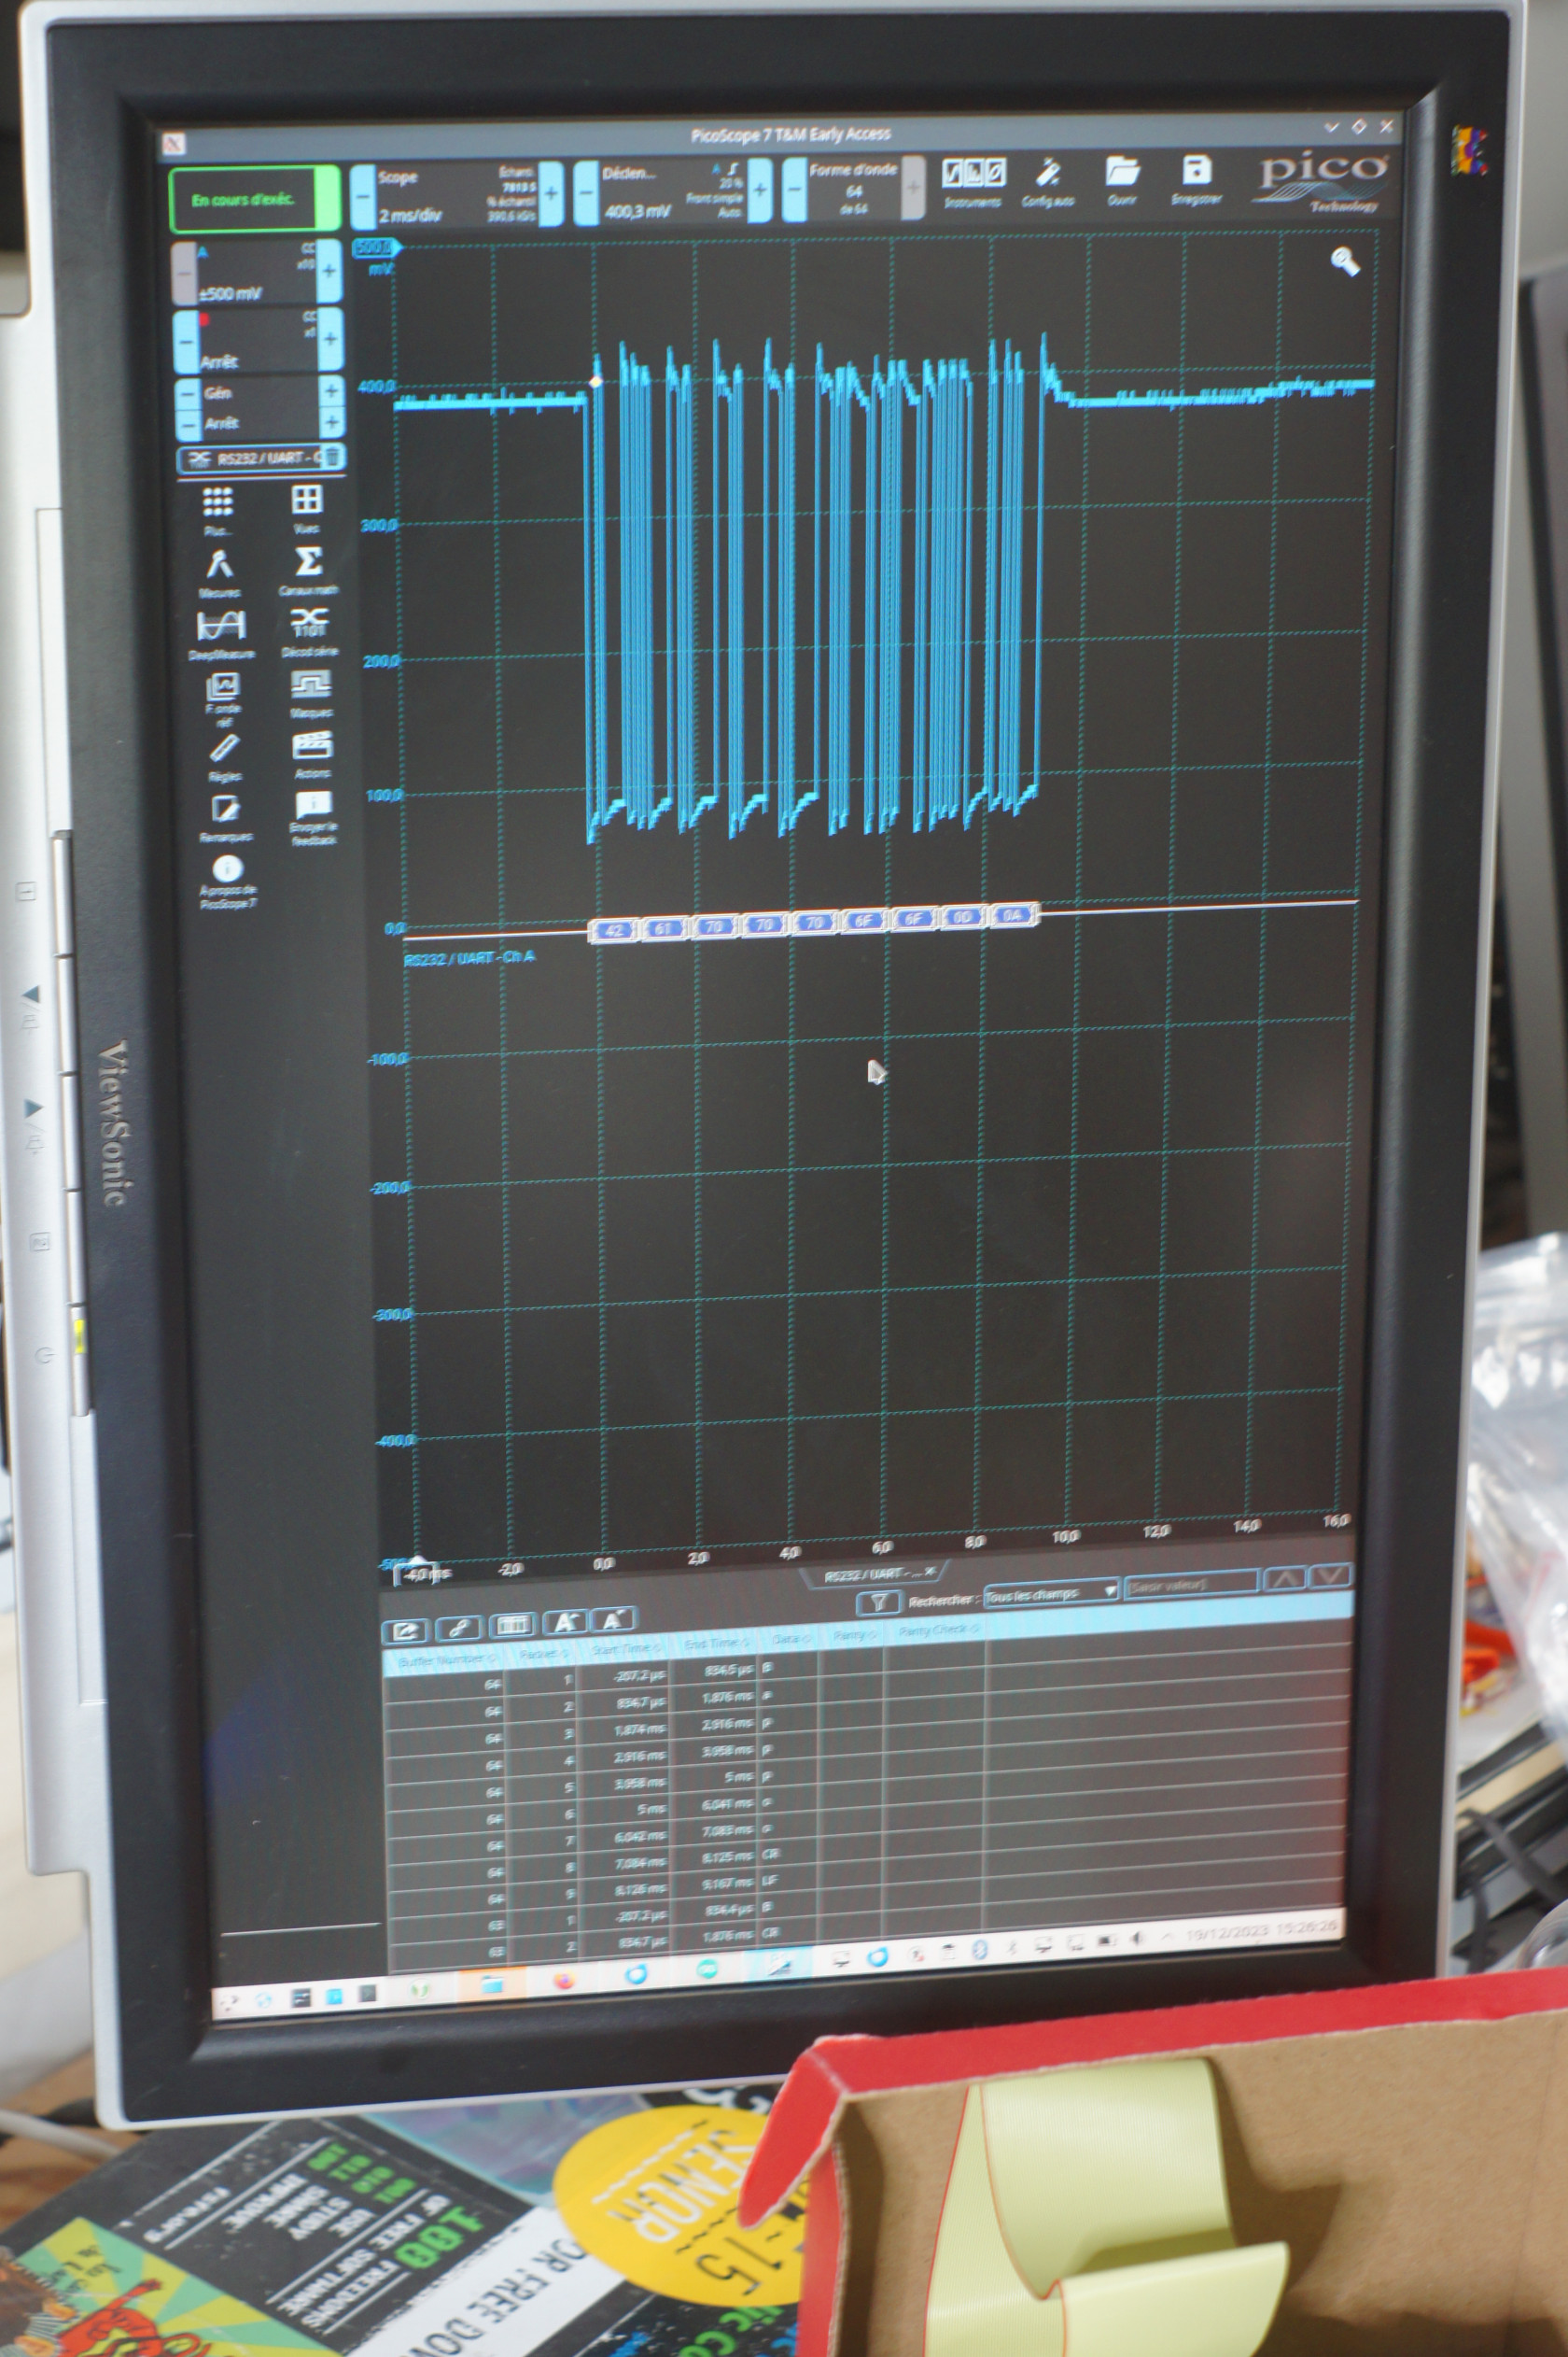Open the Remarques notes tool
This screenshot has width=1568, height=2357.
pyautogui.click(x=225, y=816)
